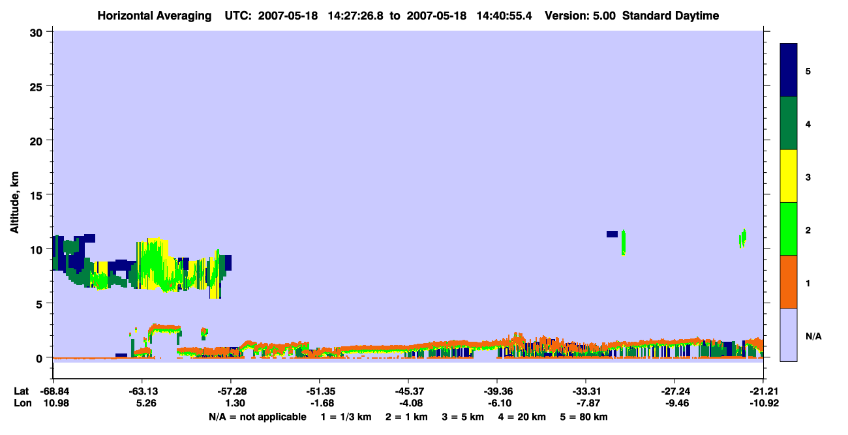
Task: Click the small dark blue block near 11 km
Action: click(x=612, y=234)
